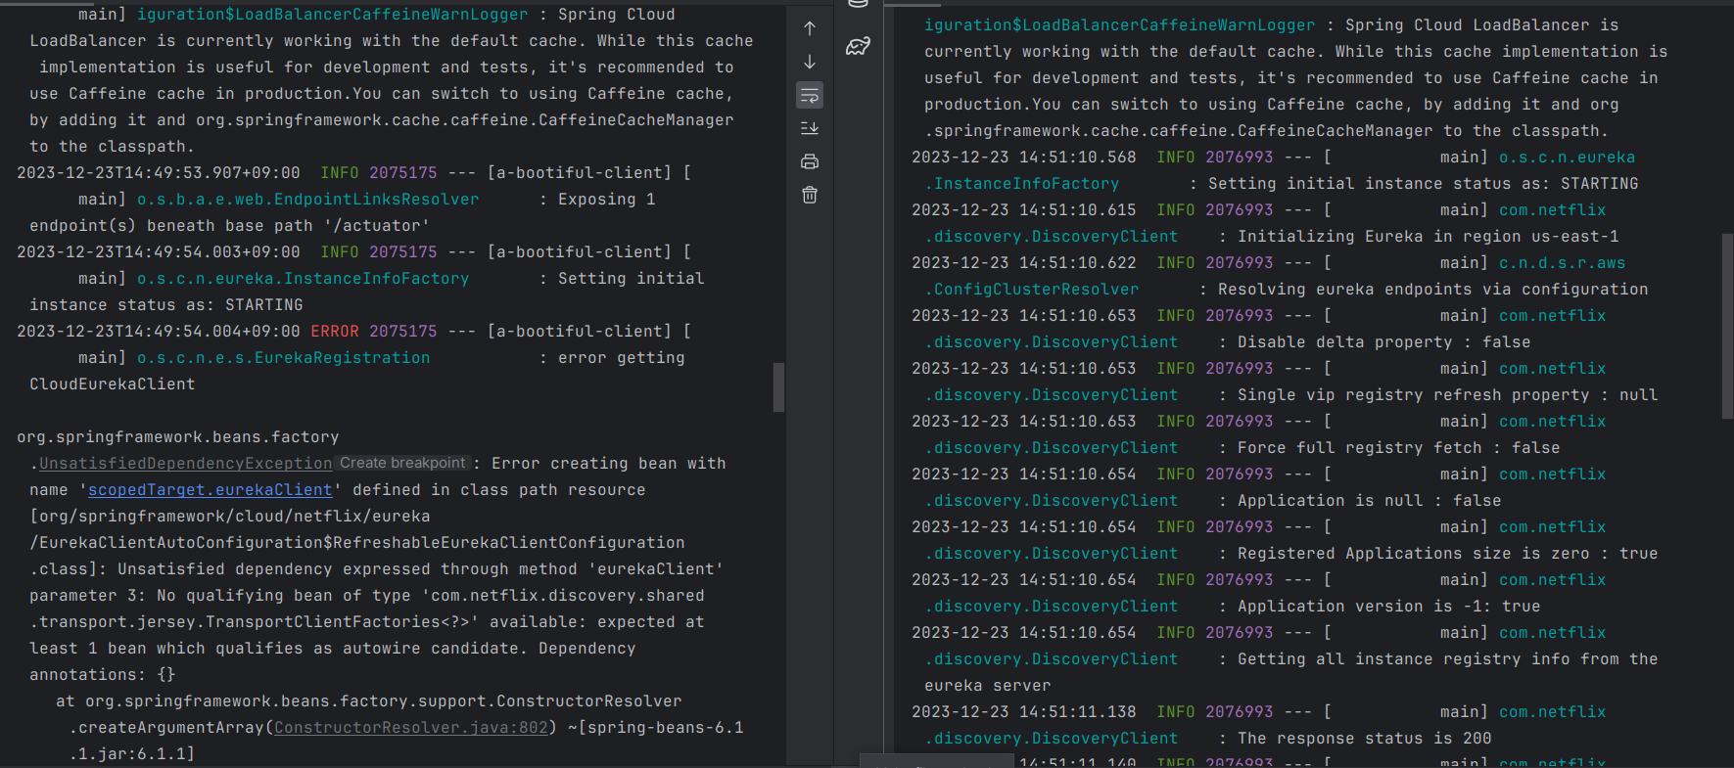This screenshot has width=1734, height=768.
Task: Open the Gradle elephant tool window icon
Action: (x=859, y=45)
